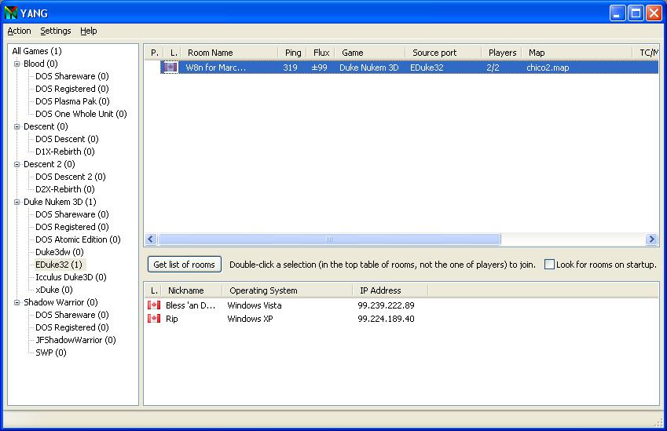
Task: Collapse the Blood tree node
Action: (17, 64)
